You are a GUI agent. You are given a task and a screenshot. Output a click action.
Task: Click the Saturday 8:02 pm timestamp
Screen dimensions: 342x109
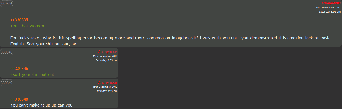330,12
